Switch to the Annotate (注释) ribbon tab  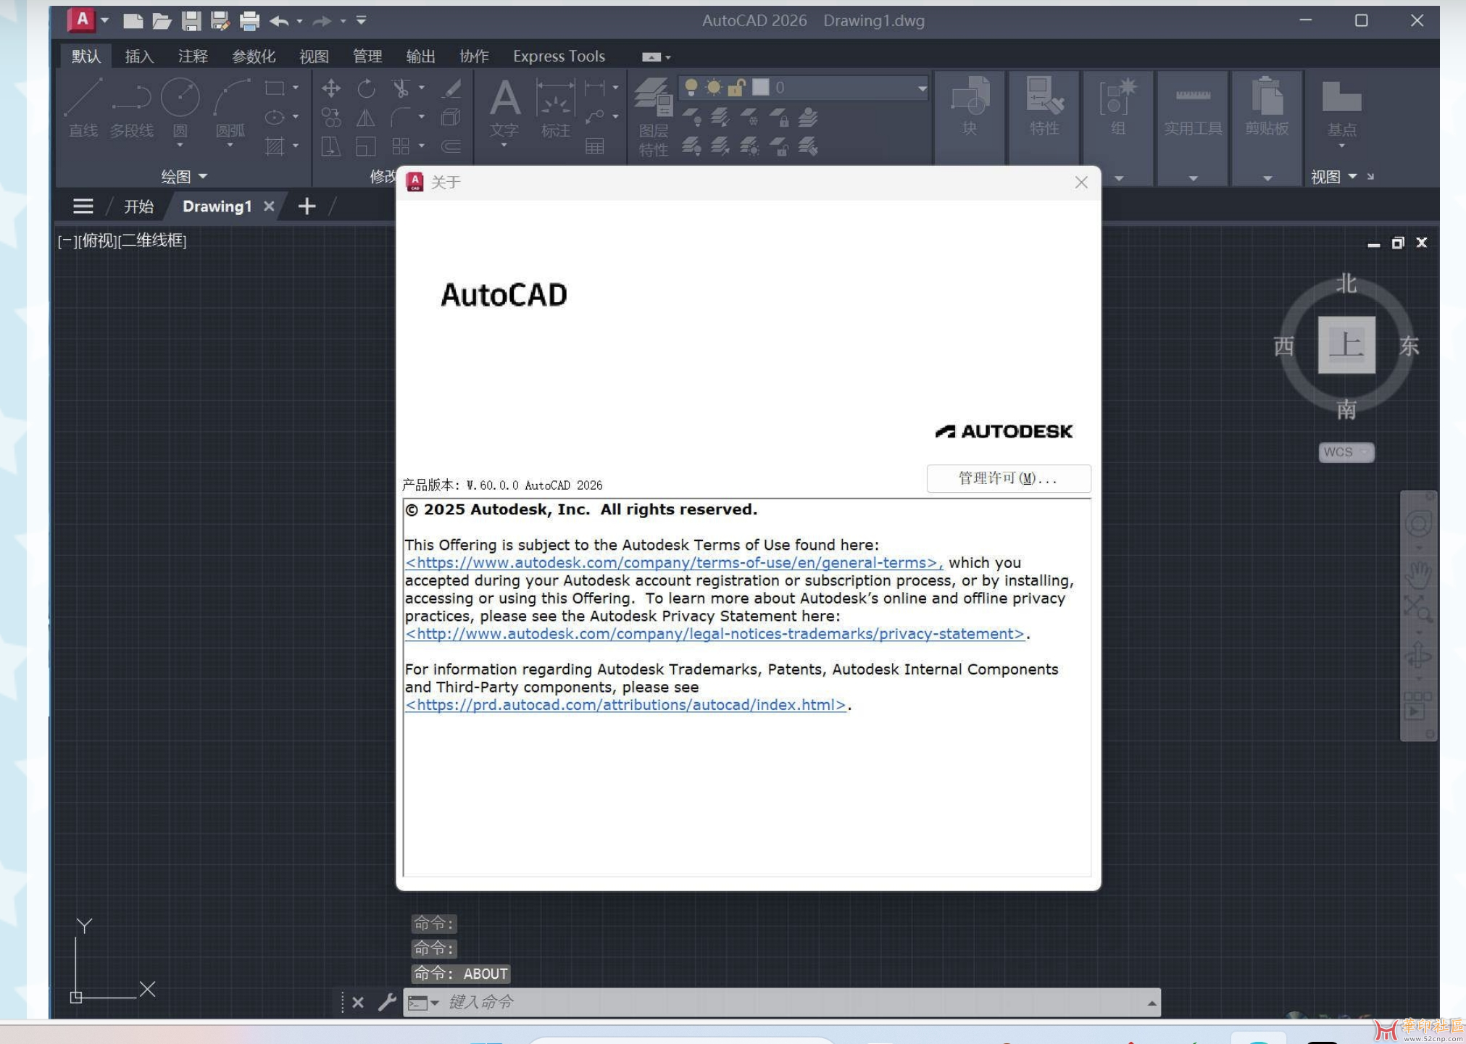click(193, 56)
